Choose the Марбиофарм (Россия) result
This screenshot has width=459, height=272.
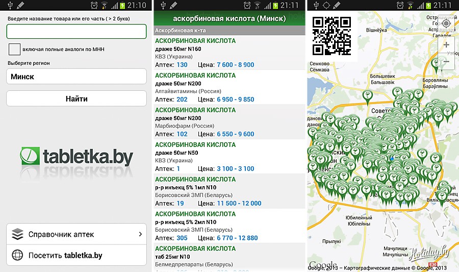(229, 122)
